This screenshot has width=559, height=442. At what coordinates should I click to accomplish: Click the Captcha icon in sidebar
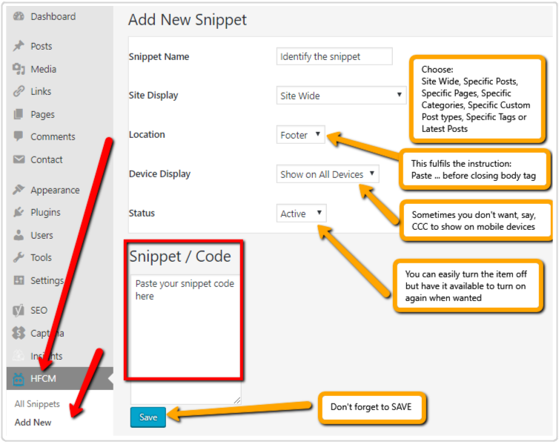click(19, 333)
